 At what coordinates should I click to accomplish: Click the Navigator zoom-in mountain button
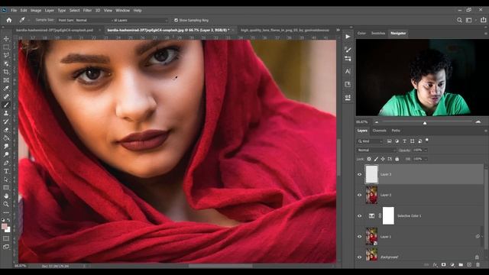[x=478, y=122]
